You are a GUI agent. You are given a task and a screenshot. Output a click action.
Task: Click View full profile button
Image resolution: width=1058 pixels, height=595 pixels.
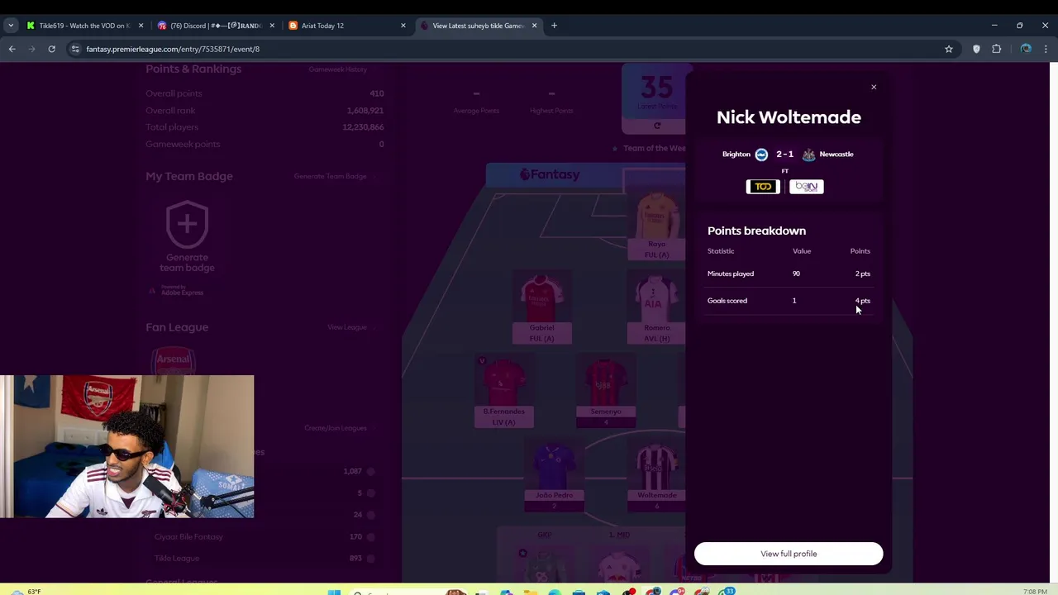(789, 554)
